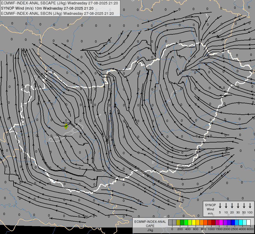
Task: Click the 1500 tick label on the CAPE scale
Action: pos(219,229)
